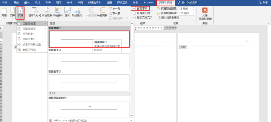The height and width of the screenshot is (122, 271).
Task: Expand the 页面底端 submenu
Action: tap(32, 29)
